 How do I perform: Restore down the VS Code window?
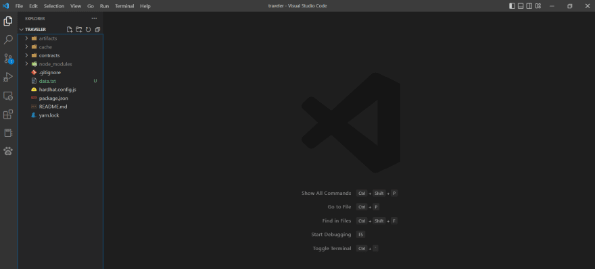coord(569,5)
